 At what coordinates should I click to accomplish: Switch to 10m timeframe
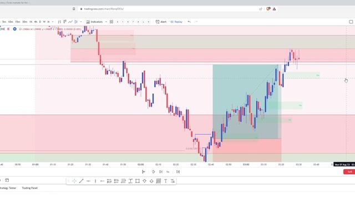tap(11, 22)
